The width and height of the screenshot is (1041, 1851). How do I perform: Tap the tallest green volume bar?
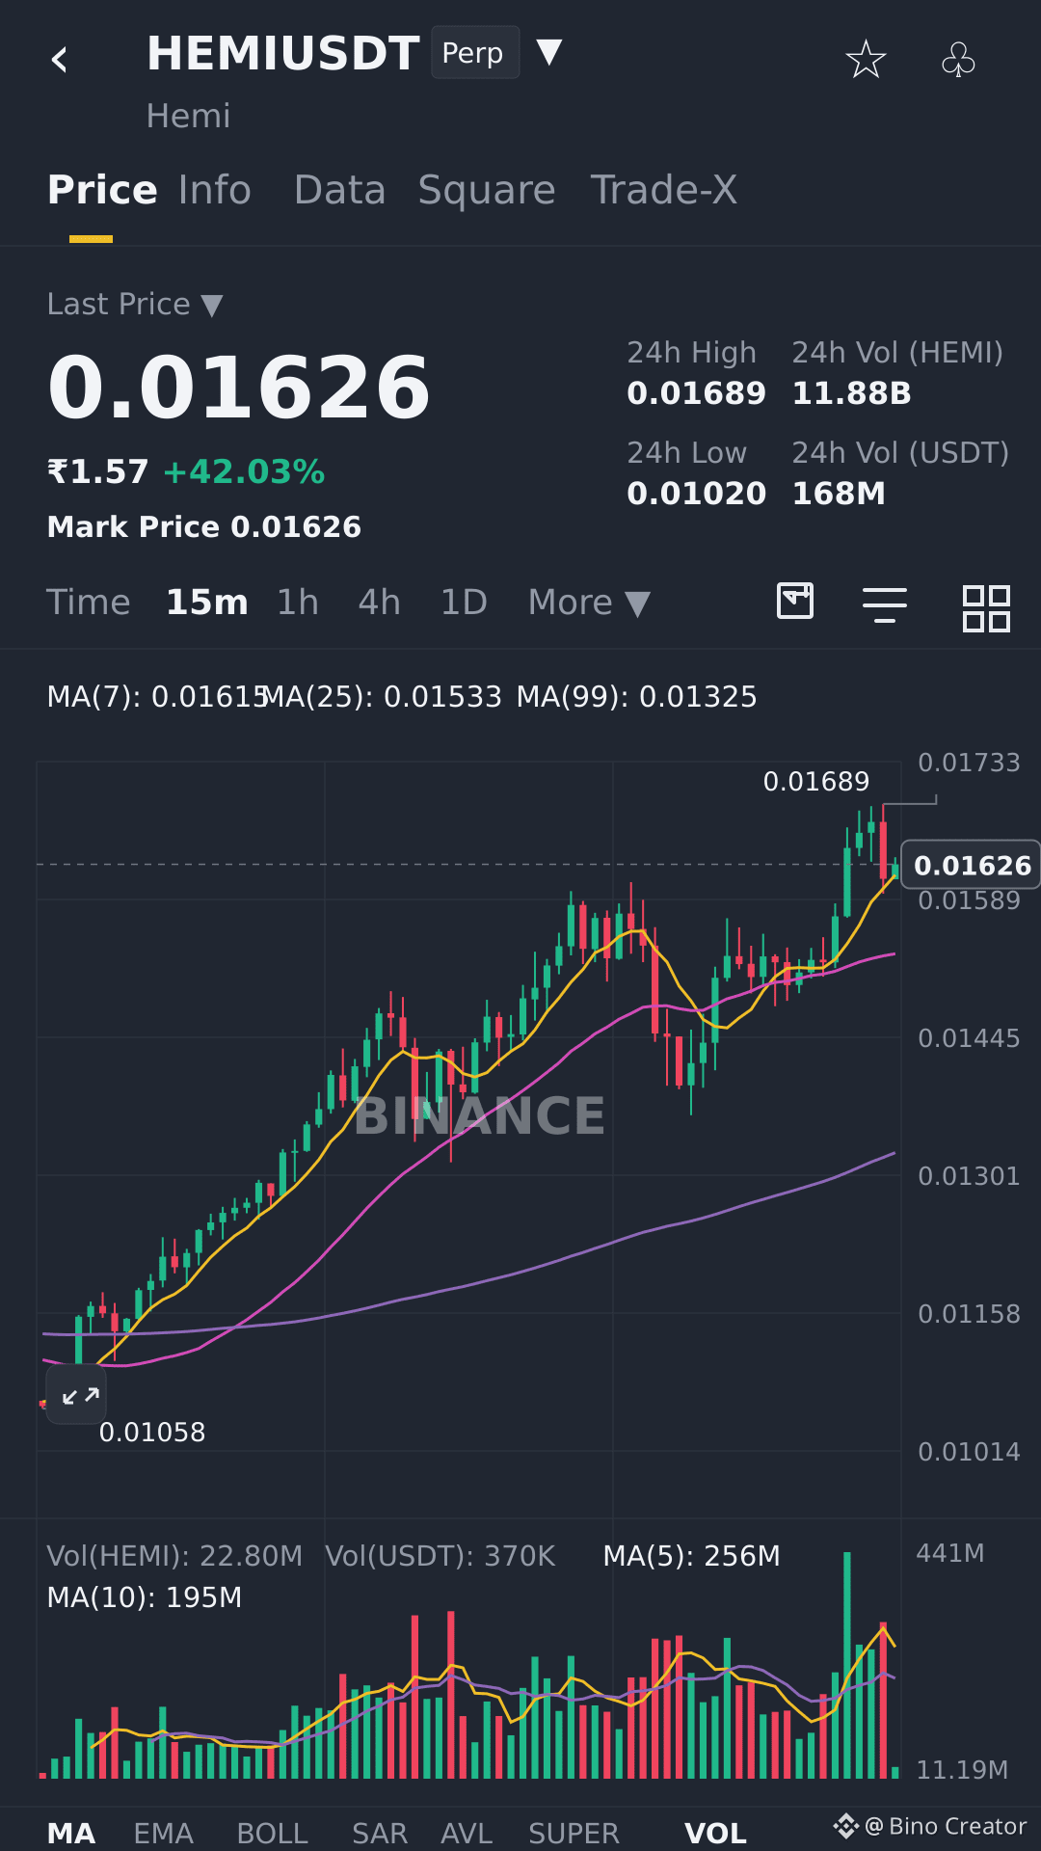[x=847, y=1665]
